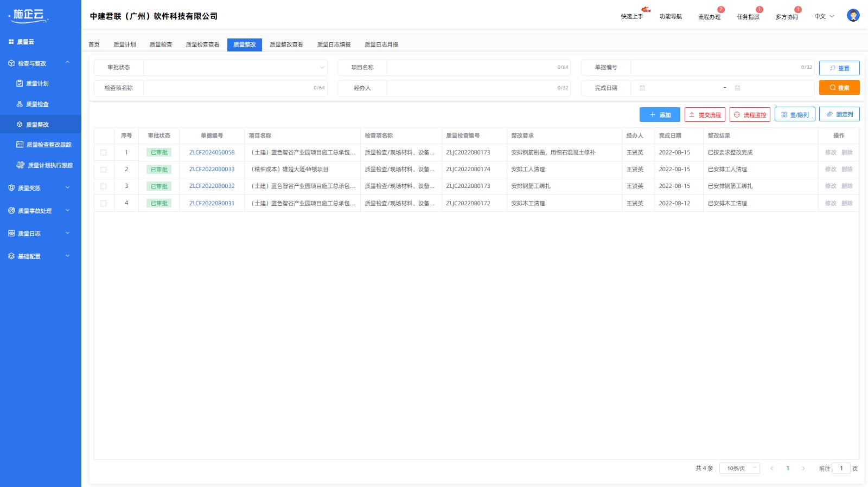Select the checkbox for row 1
868x487 pixels.
[104, 153]
